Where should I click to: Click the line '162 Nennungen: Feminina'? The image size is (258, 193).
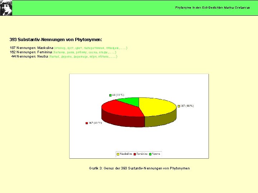tap(31, 52)
